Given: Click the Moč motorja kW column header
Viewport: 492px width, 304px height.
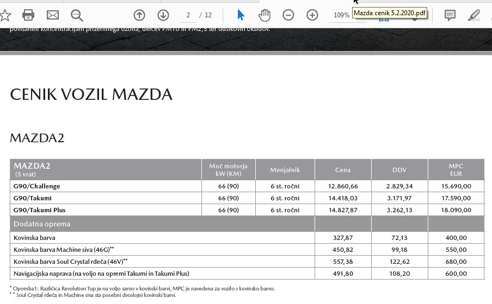Looking at the screenshot, I should (x=229, y=170).
